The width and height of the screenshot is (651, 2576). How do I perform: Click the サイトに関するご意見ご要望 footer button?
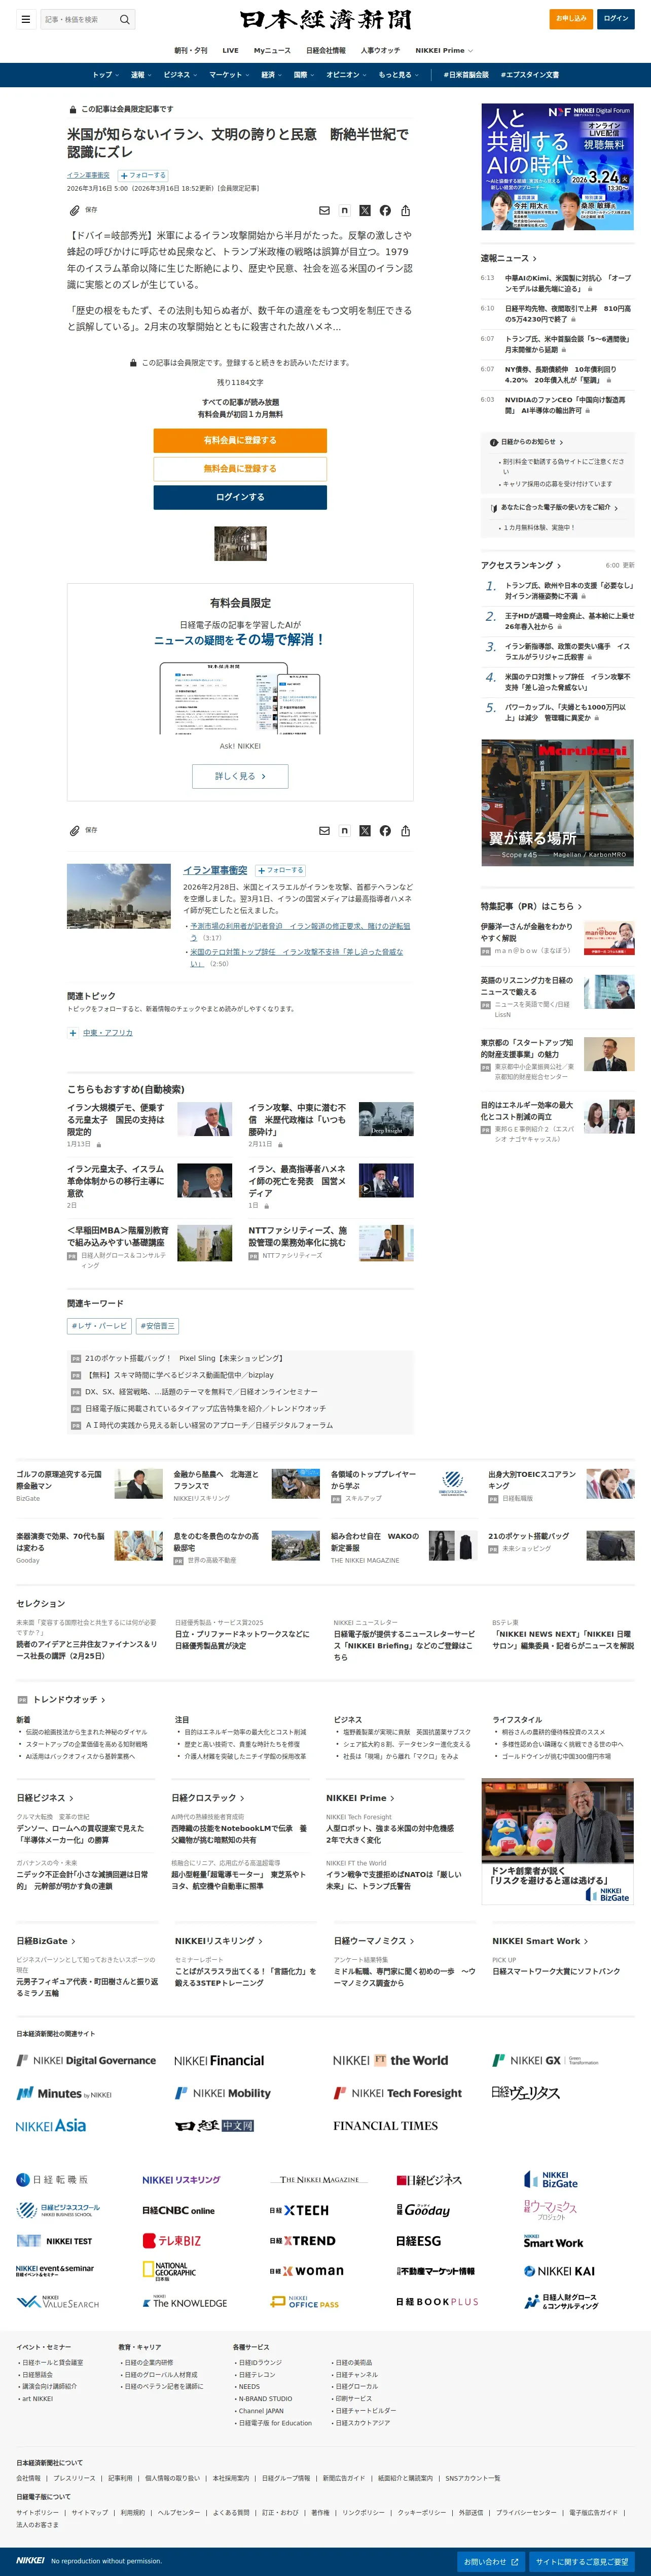pyautogui.click(x=582, y=2562)
